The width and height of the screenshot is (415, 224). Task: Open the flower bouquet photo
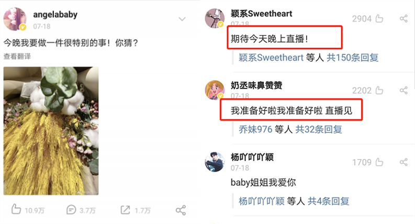click(x=51, y=131)
